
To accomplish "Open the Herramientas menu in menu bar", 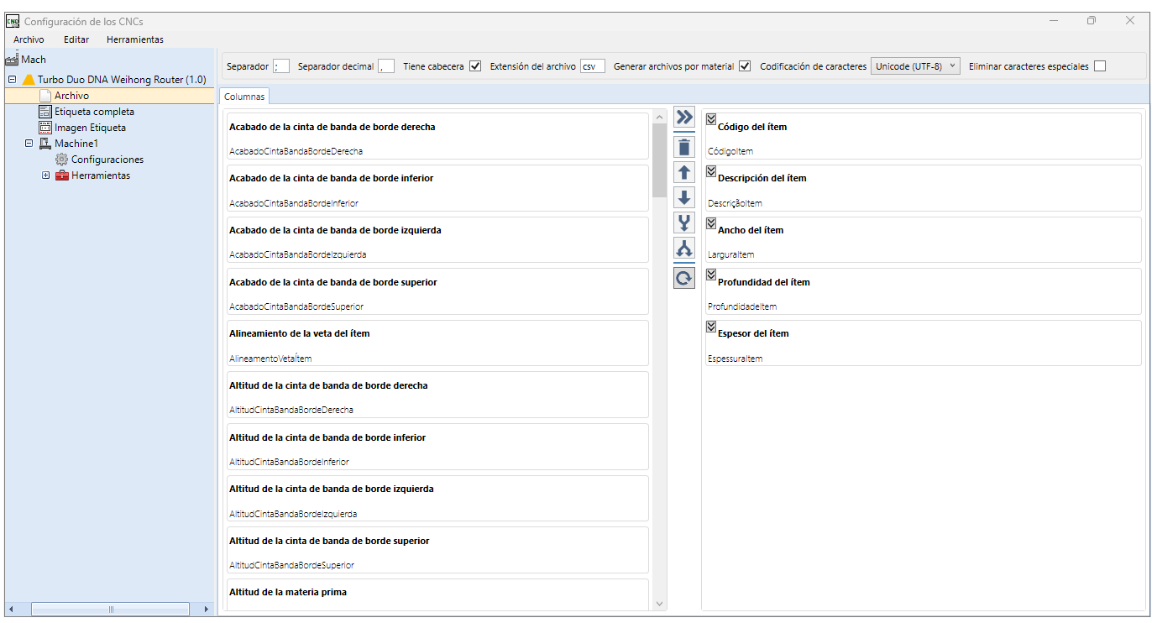I will coord(135,39).
